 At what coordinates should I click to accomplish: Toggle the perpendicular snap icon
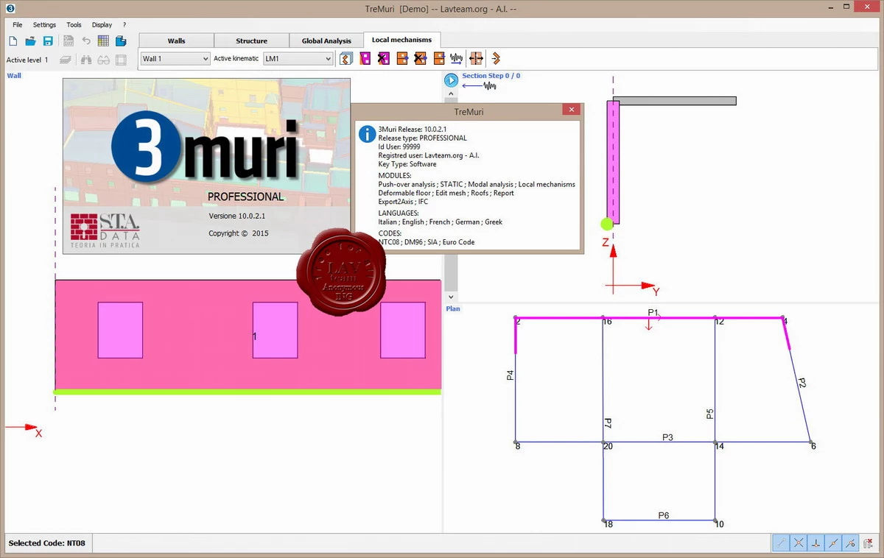click(816, 543)
